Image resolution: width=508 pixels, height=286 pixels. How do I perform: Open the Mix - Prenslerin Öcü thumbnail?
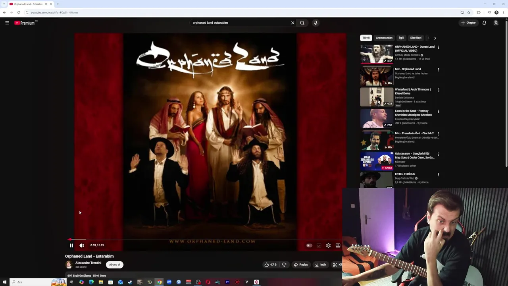point(377,140)
